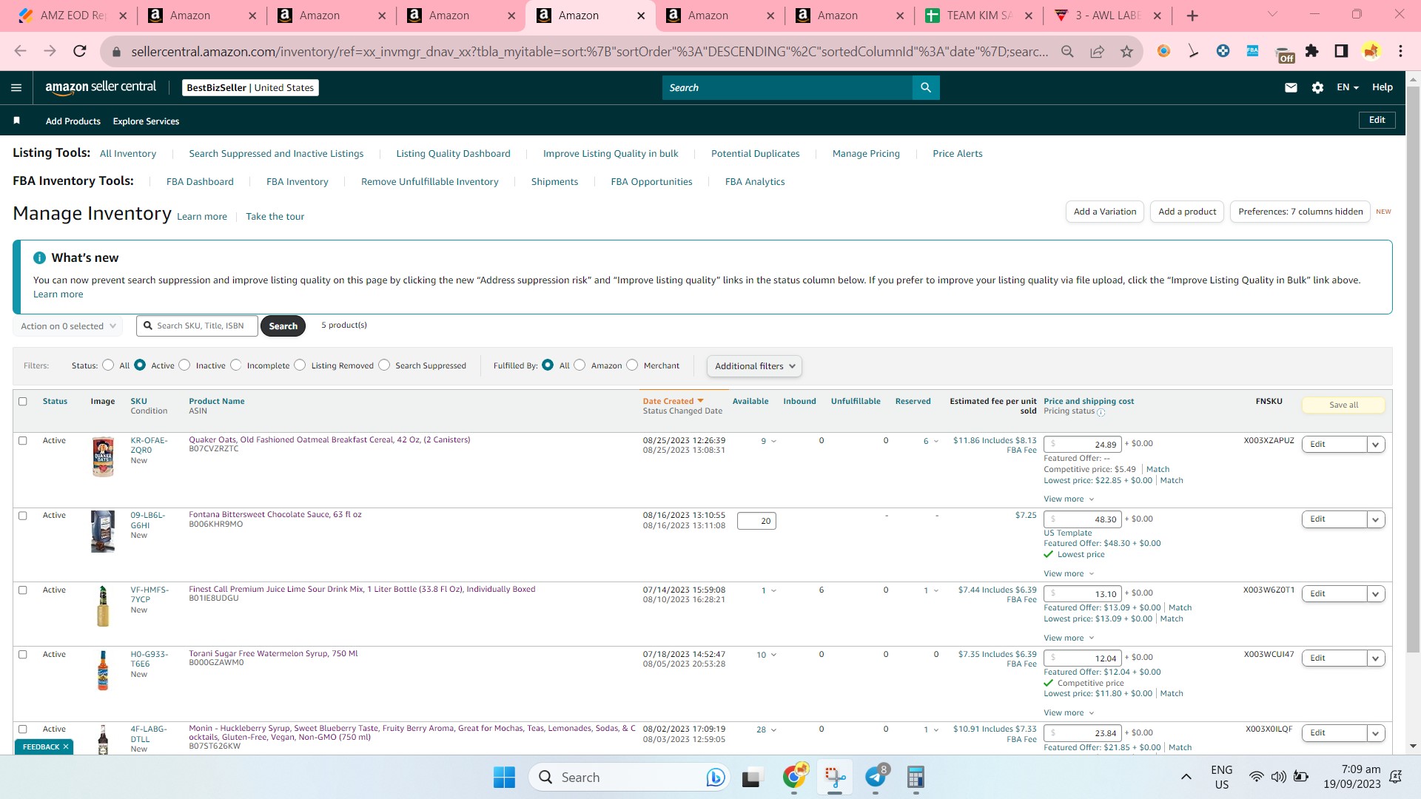Check the Fontana Bittersweet Chocolate Sauce row checkbox

pos(22,516)
